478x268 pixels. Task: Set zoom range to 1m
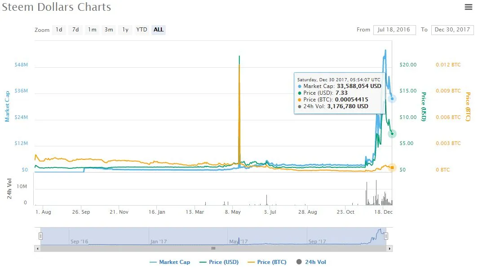pos(92,30)
